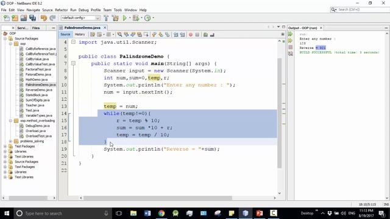Screen dimensions: 390x219
Task: Select SumOfDigits.java in project tree
Action: [x=38, y=100]
